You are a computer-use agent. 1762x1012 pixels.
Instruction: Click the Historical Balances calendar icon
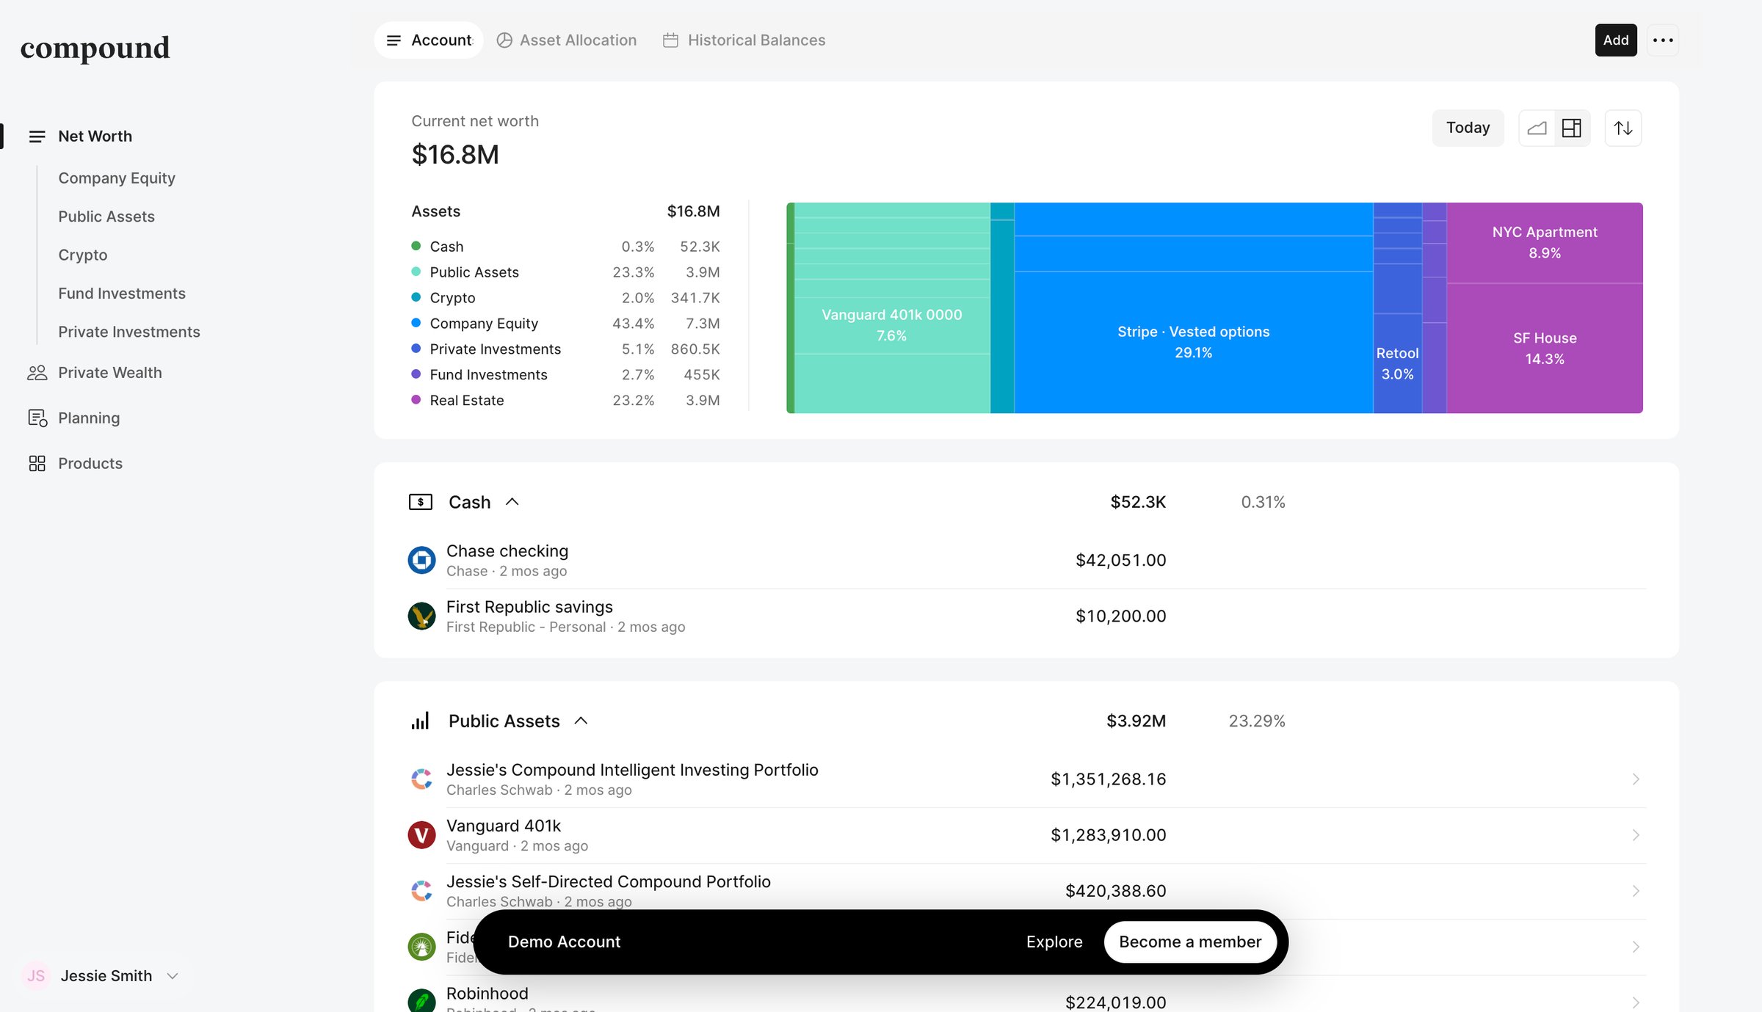(x=670, y=40)
